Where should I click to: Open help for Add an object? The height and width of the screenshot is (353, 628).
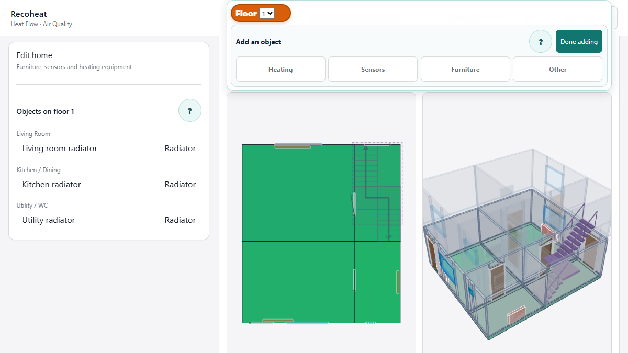click(541, 42)
